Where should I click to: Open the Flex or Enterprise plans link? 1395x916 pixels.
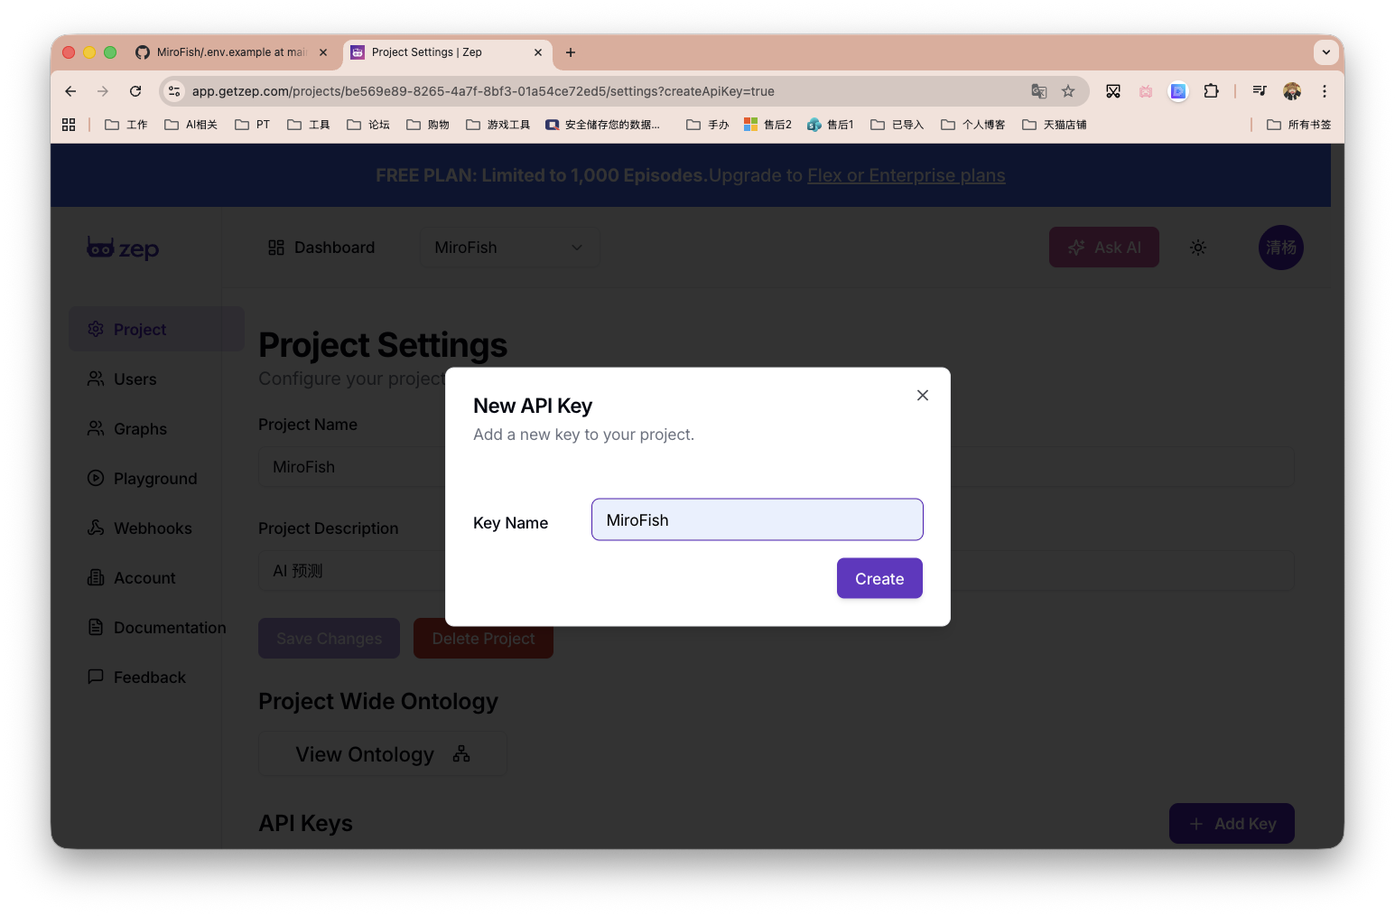[x=906, y=175]
